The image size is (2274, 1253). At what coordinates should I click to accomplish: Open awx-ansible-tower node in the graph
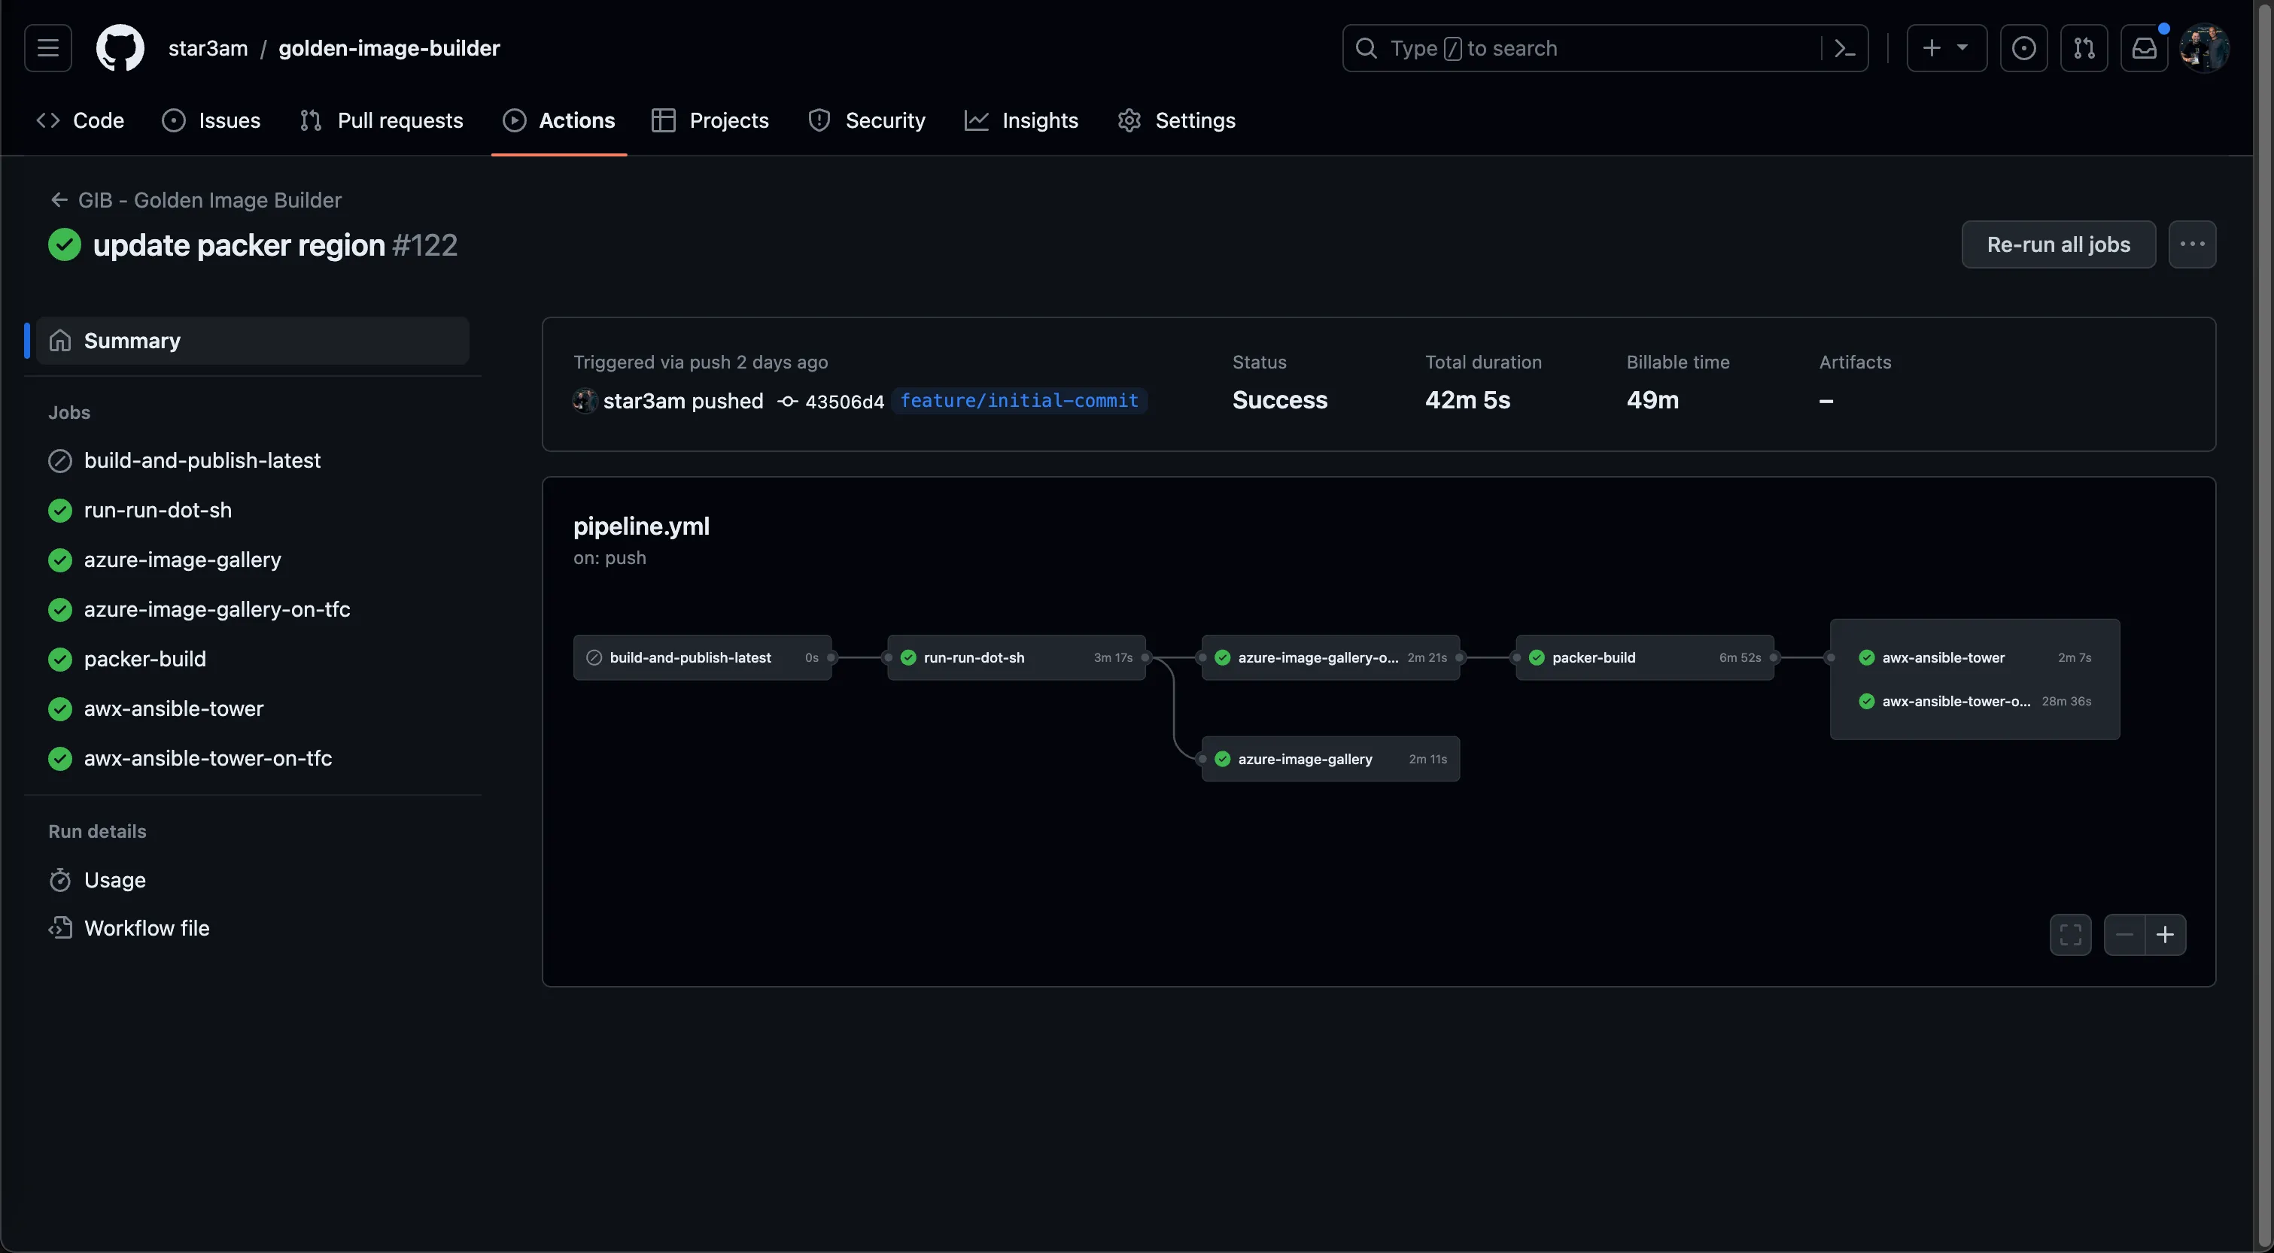point(1975,657)
